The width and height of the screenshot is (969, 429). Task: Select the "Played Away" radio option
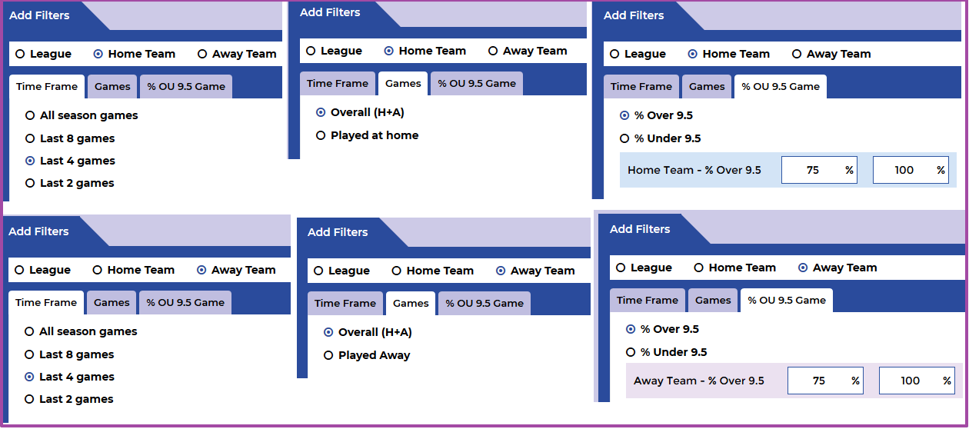coord(328,355)
